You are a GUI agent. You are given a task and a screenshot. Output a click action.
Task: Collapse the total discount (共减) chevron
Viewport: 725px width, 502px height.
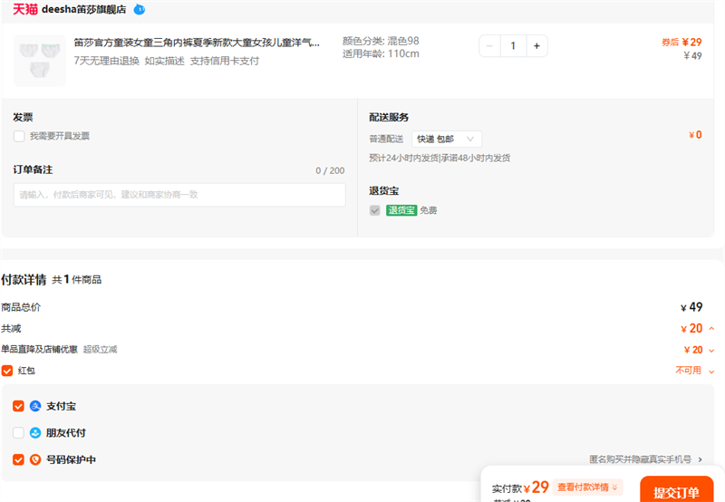coord(711,329)
